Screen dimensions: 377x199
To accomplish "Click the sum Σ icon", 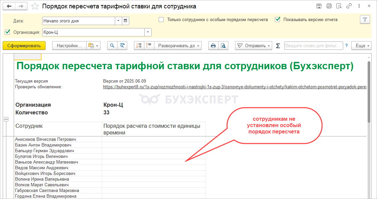I will point(278,46).
